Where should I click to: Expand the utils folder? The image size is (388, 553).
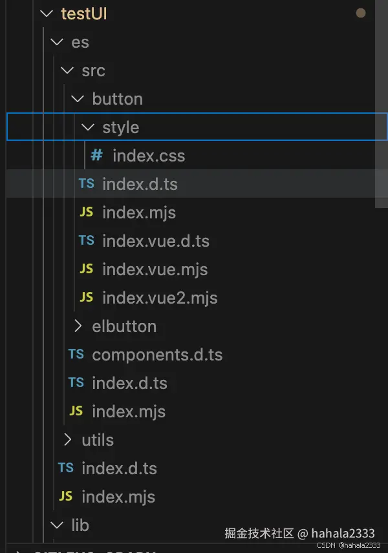pyautogui.click(x=67, y=440)
